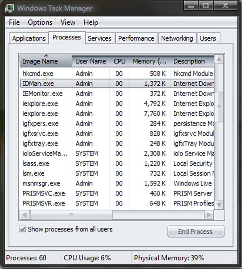The width and height of the screenshot is (242, 269).
Task: Open the Performance tab
Action: [x=136, y=38]
